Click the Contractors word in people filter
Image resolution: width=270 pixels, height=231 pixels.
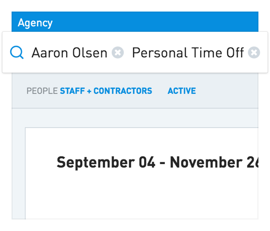point(123,91)
